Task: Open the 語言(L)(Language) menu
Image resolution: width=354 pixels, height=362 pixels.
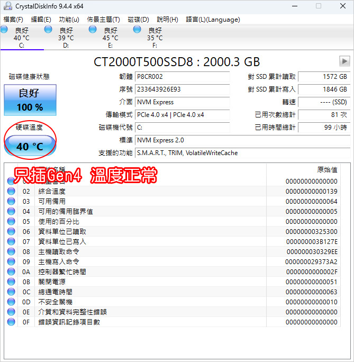Action: pos(213,20)
